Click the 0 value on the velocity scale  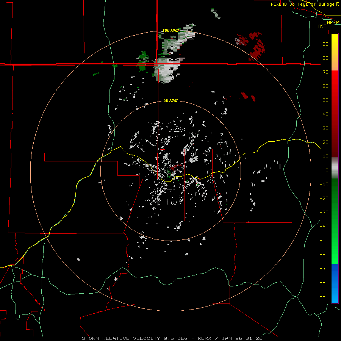(327, 170)
